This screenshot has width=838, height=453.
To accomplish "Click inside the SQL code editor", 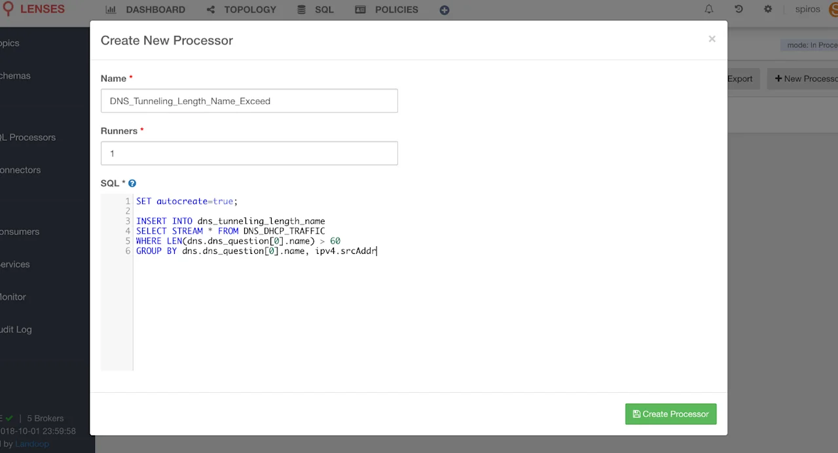I will [x=414, y=281].
